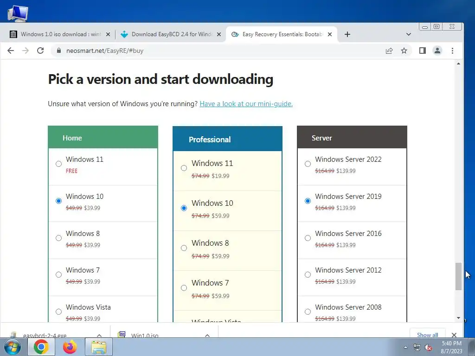The width and height of the screenshot is (475, 356).
Task: Click the muted volume tray icon
Action: tap(428, 348)
